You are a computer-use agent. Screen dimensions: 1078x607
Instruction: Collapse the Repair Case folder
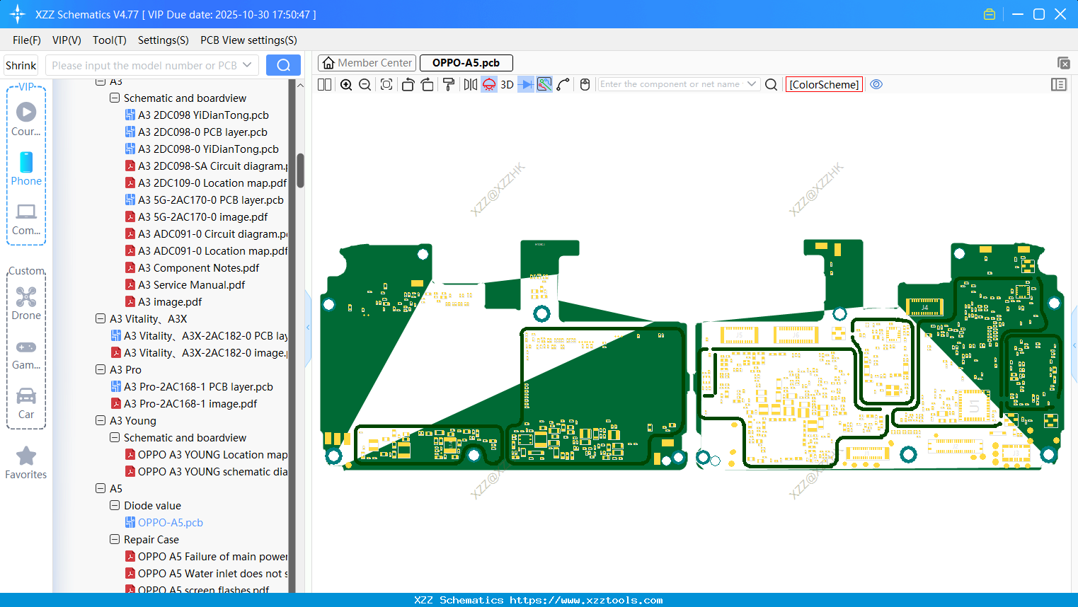(115, 540)
